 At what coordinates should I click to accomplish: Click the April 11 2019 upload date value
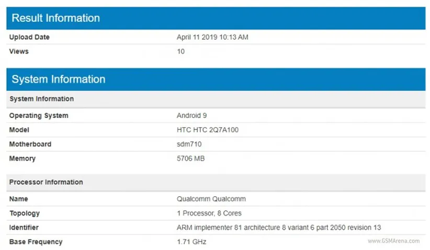click(212, 38)
